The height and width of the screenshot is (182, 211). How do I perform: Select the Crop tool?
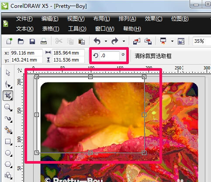[8, 96]
